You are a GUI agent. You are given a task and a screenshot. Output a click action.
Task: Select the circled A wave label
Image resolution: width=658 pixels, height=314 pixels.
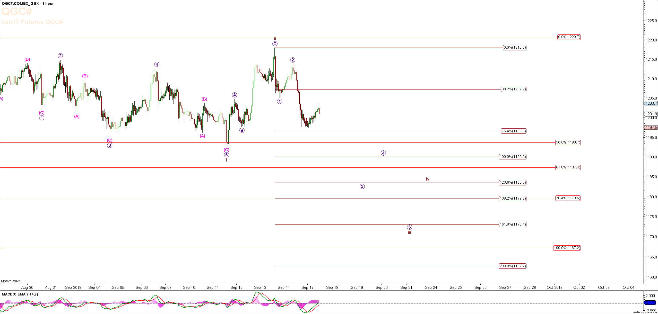[235, 95]
